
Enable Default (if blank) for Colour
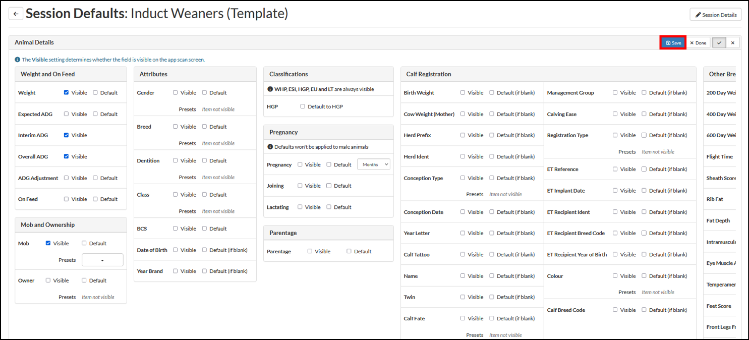644,275
